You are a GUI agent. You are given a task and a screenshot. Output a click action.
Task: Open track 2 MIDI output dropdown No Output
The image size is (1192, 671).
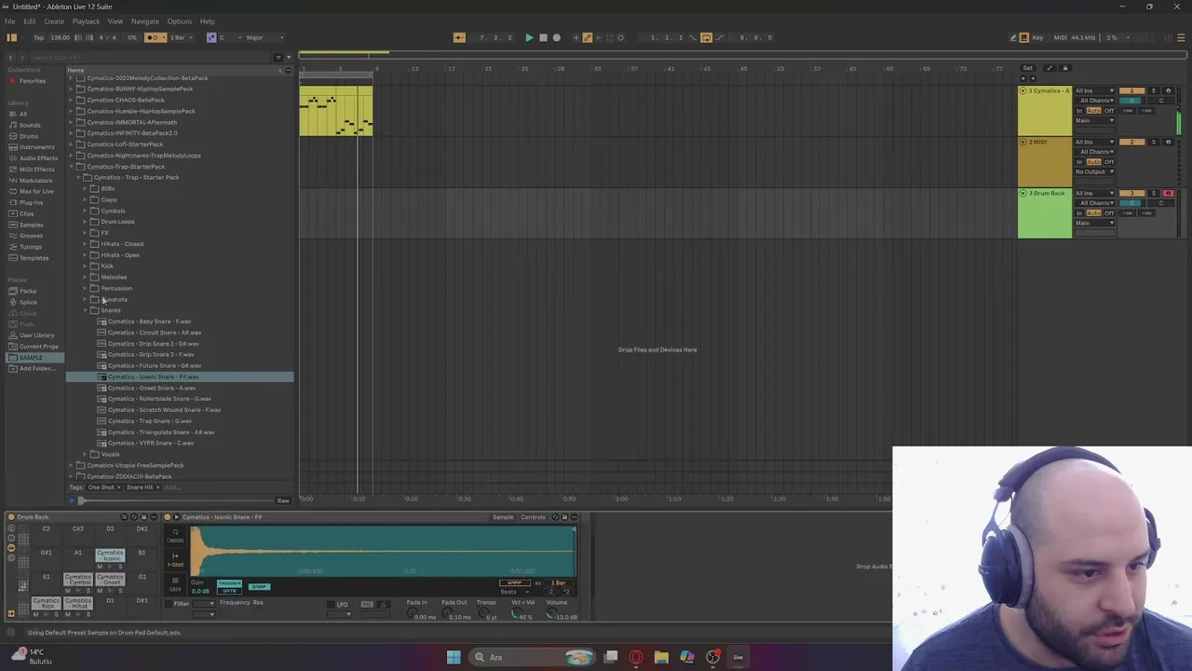tap(1095, 171)
